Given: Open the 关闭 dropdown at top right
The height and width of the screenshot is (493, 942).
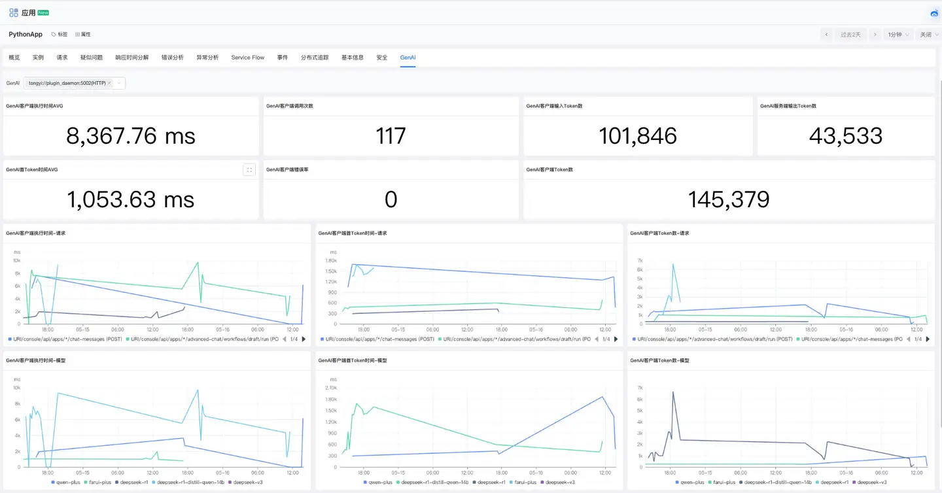Looking at the screenshot, I should tap(928, 34).
